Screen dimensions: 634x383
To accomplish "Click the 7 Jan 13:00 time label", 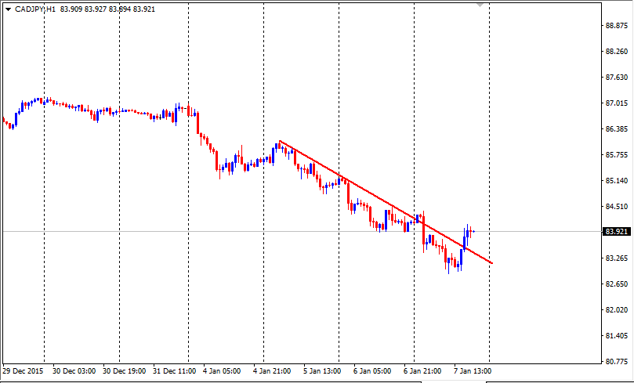I will (473, 371).
